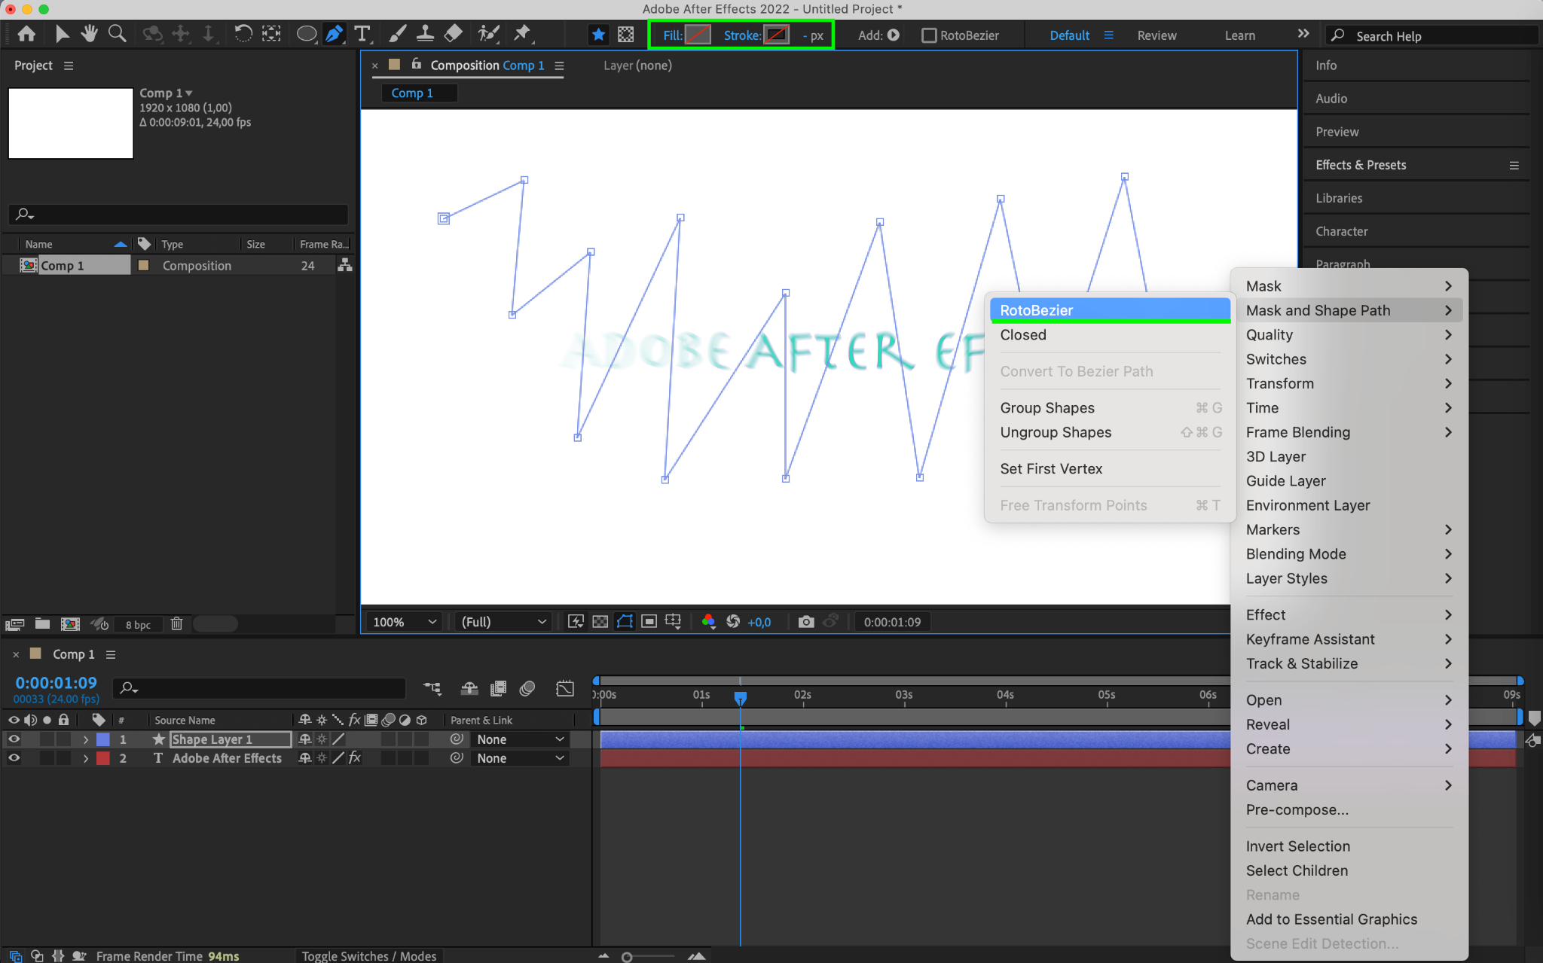Select Set First Vertex menu item
Screen dimensions: 1543x963
[x=1109, y=469]
